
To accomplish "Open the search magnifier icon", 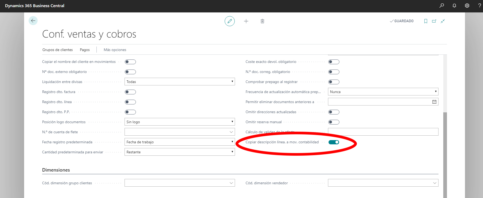I will 442,6.
